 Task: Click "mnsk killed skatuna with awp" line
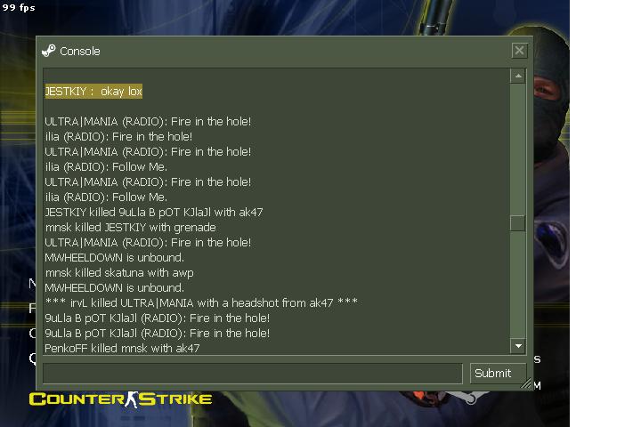(119, 272)
